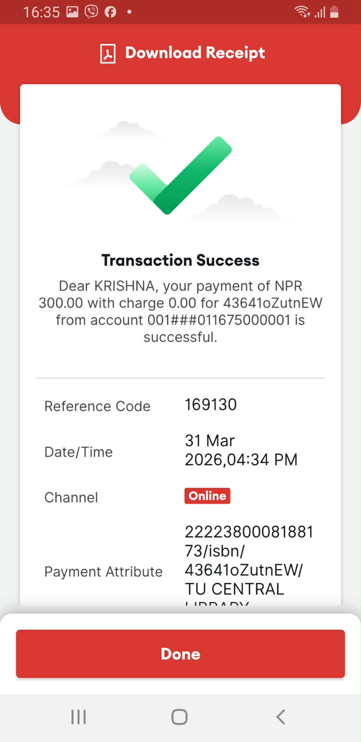This screenshot has width=361, height=742.
Task: Tap the image notification icon in status bar
Action: point(72,12)
